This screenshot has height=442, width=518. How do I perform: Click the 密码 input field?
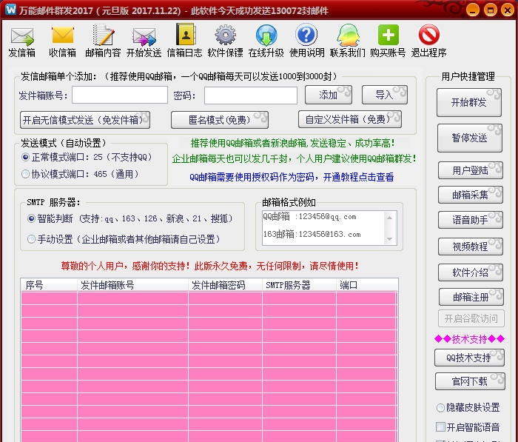(251, 96)
